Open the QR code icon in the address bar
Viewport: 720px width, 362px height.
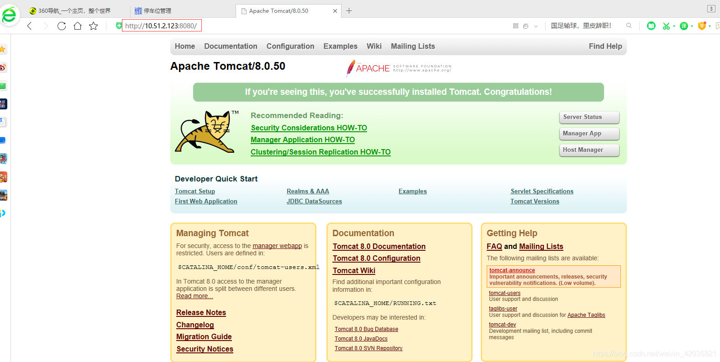tap(516, 26)
